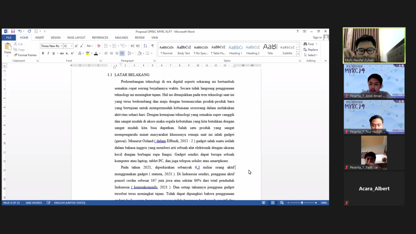Open Text Effects and Typography icon
416x234 pixels.
click(x=80, y=53)
